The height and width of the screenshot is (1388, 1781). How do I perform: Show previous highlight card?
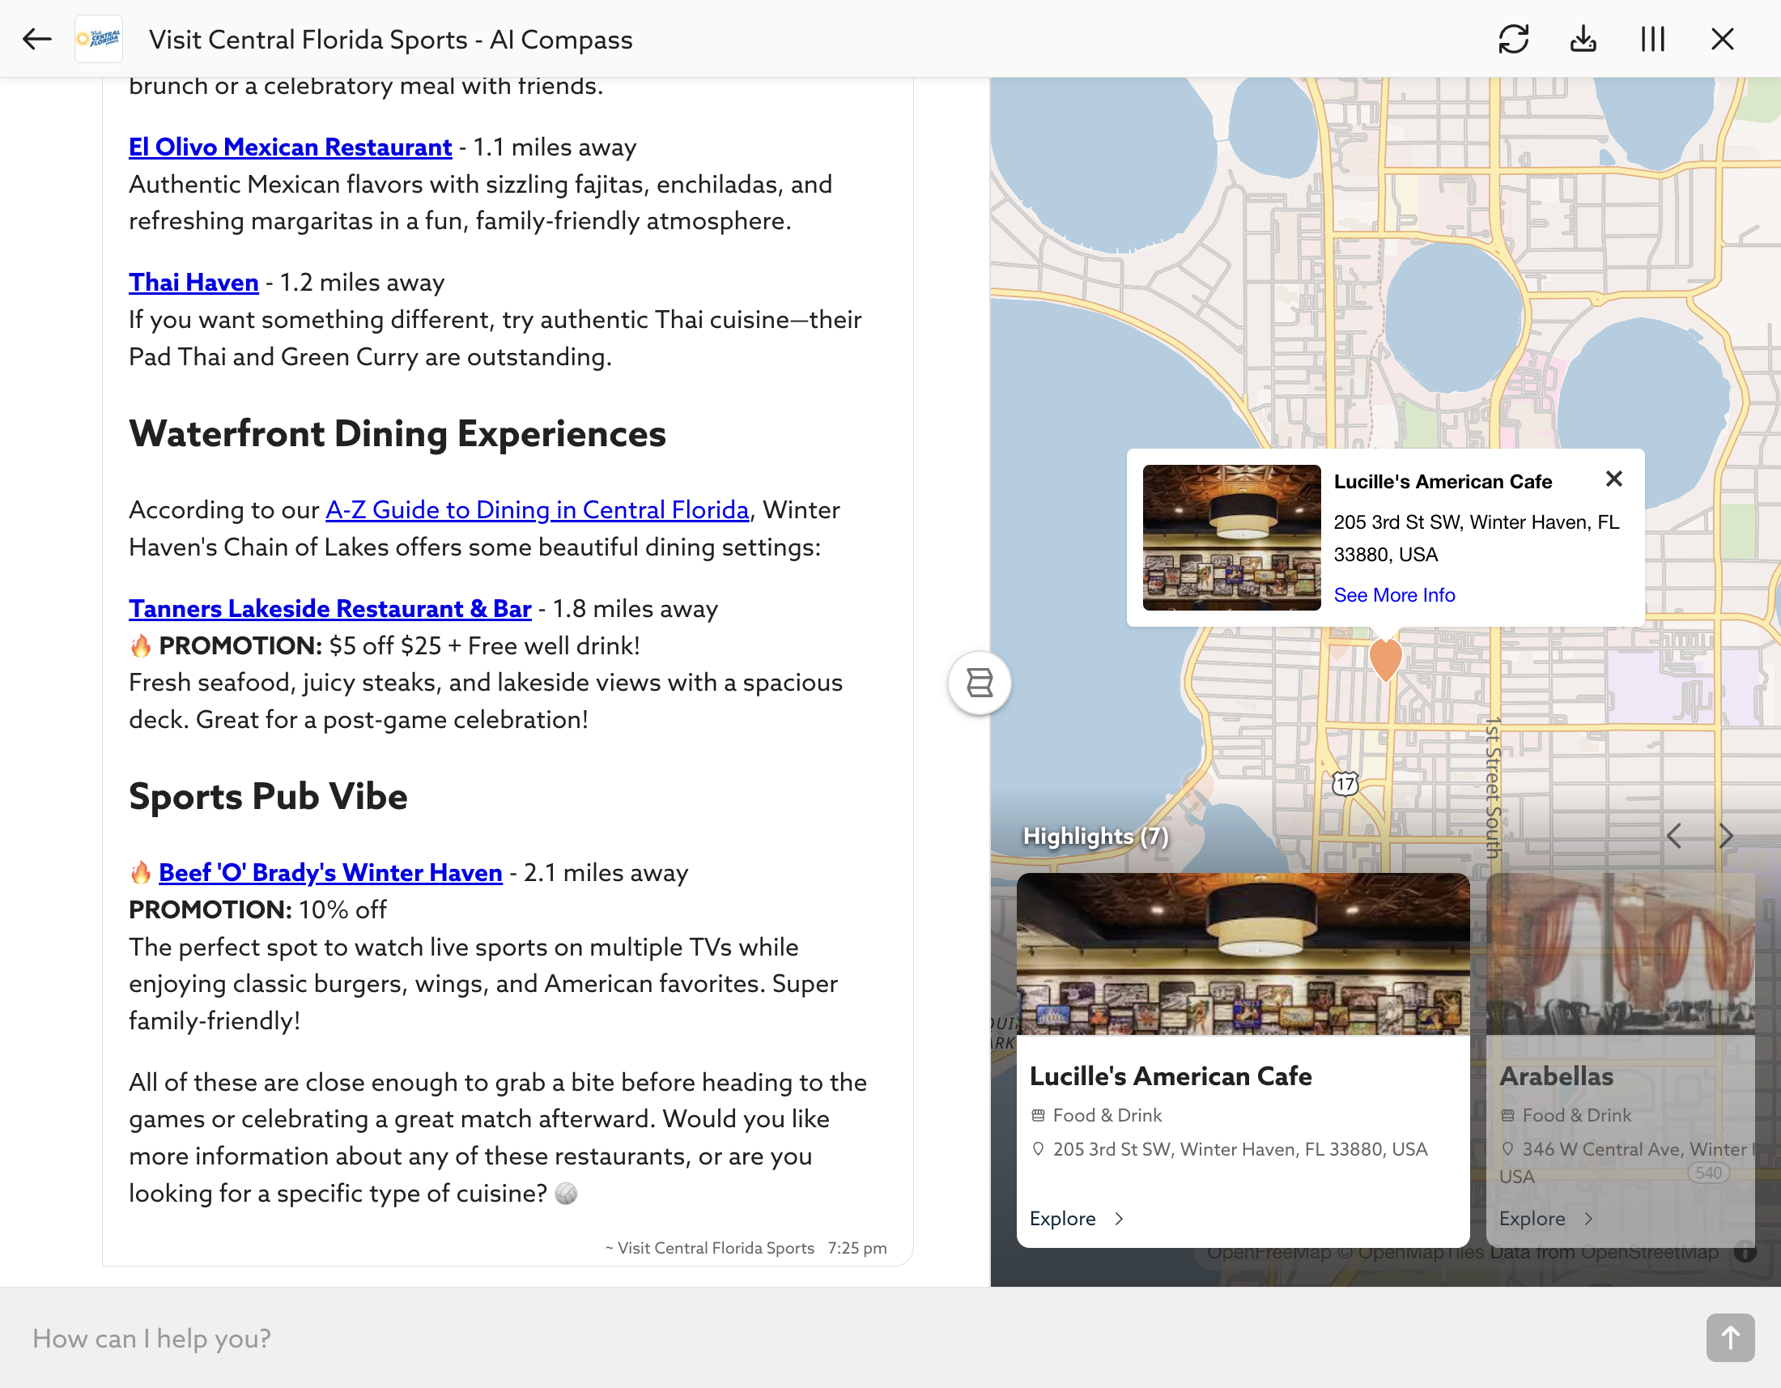(1674, 836)
